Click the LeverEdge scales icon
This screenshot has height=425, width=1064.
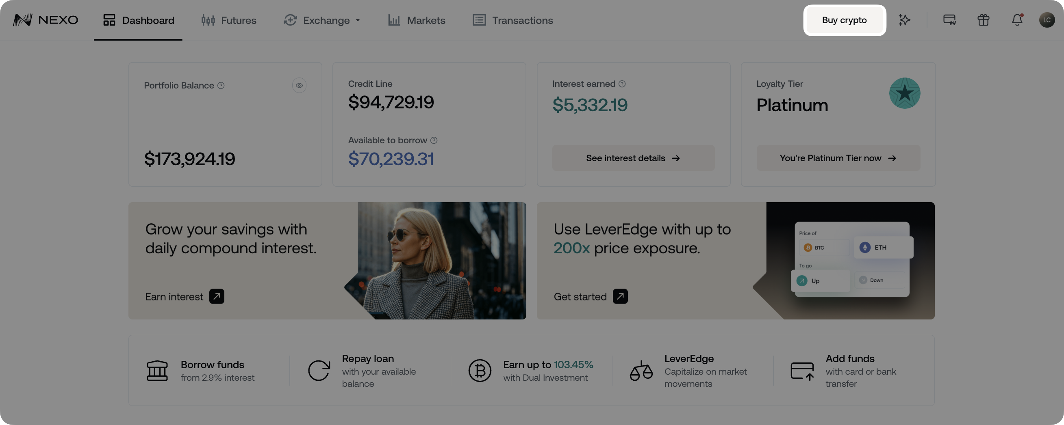[641, 370]
